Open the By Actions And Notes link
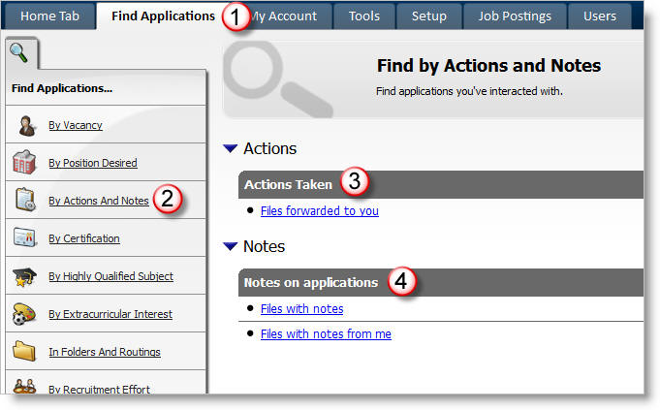Viewport: 660px width, 410px height. coord(99,201)
